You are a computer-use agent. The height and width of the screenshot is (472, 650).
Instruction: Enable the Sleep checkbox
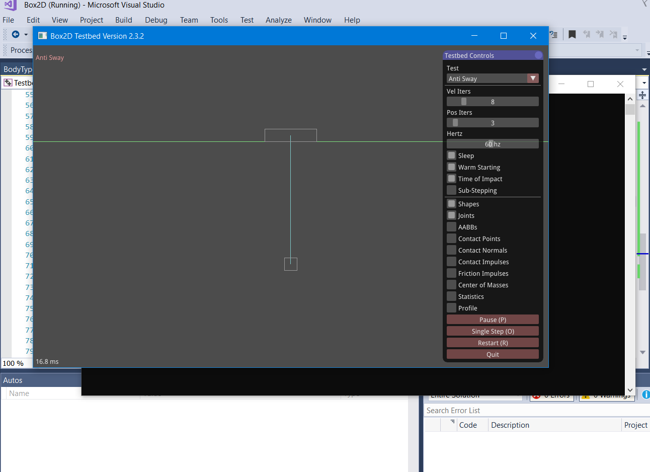pos(450,155)
